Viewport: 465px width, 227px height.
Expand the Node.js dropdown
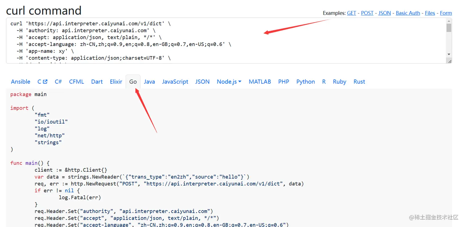229,82
